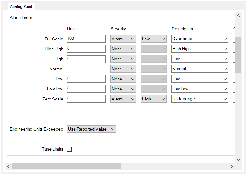Click the scroll up arrow icon
This screenshot has height=175, width=247.
[238, 16]
